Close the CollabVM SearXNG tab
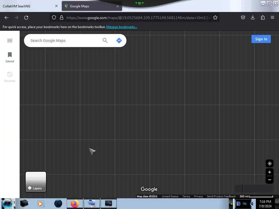The image size is (279, 209). (56, 6)
